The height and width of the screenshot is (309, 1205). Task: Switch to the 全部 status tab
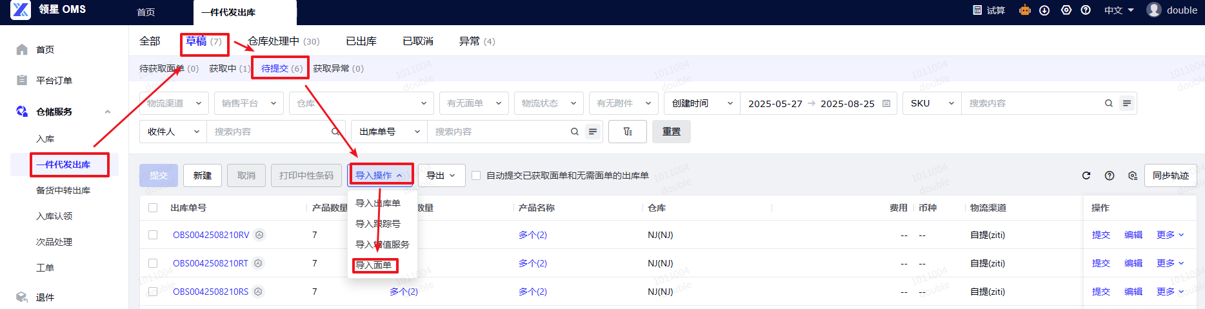tap(150, 41)
